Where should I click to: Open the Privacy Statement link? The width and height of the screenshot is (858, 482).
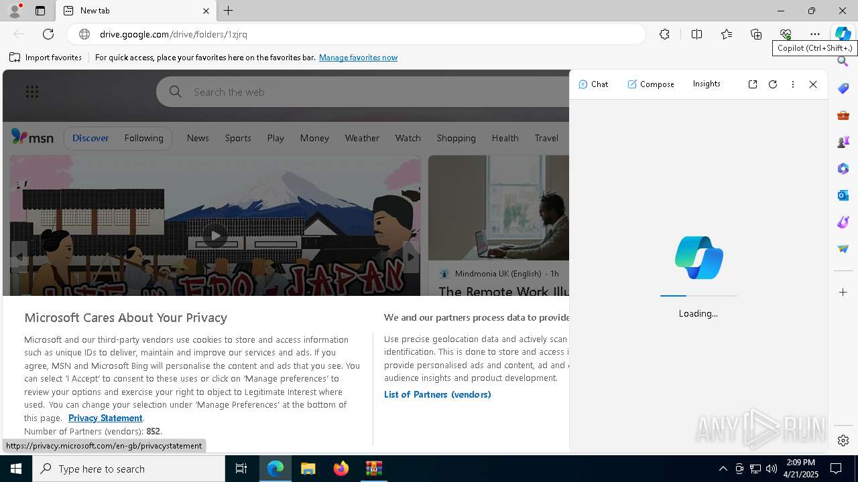coord(105,418)
